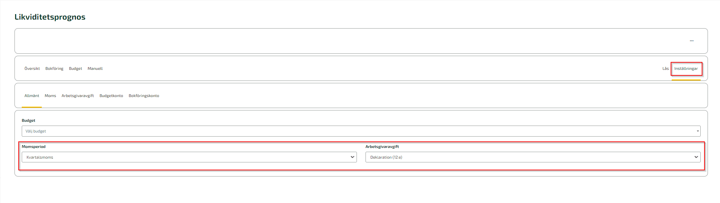The width and height of the screenshot is (720, 203).
Task: Switch to the Översikt tab
Action: pyautogui.click(x=32, y=68)
